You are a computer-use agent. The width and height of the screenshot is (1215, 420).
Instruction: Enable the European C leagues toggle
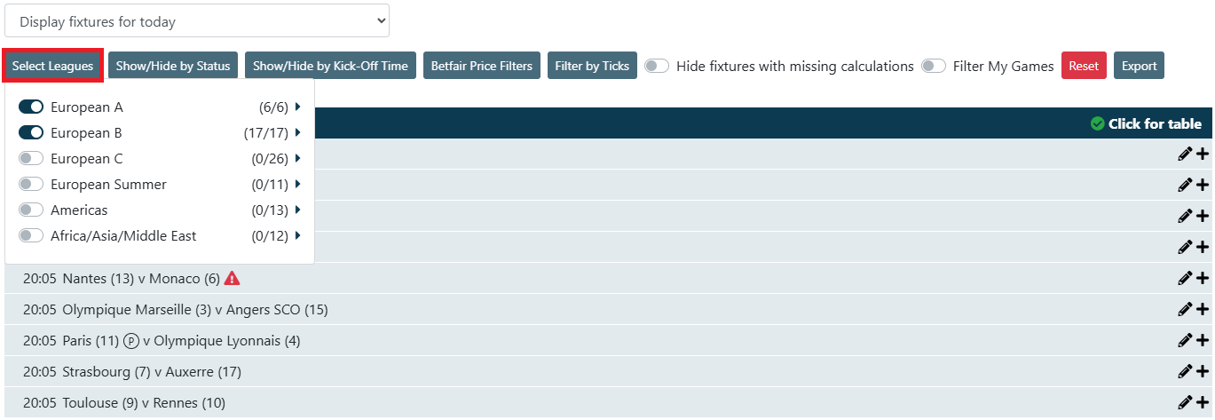[31, 159]
